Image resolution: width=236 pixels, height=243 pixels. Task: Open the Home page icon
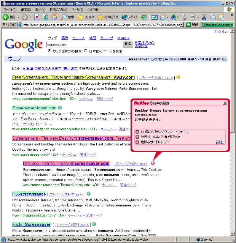[54, 17]
